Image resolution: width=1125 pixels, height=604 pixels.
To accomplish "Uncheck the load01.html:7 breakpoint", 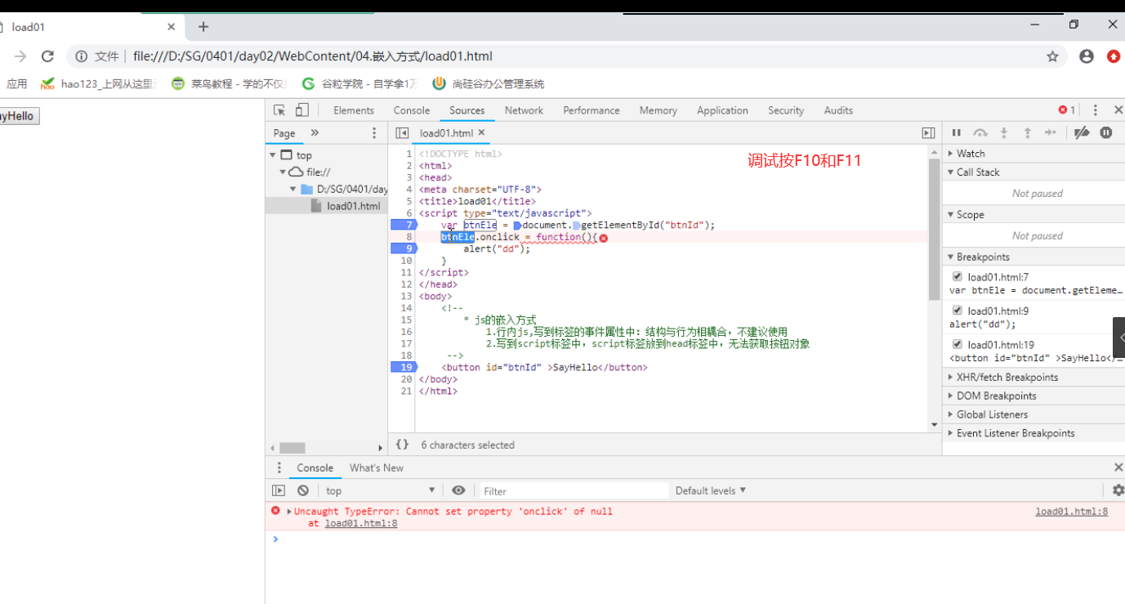I will coord(958,277).
